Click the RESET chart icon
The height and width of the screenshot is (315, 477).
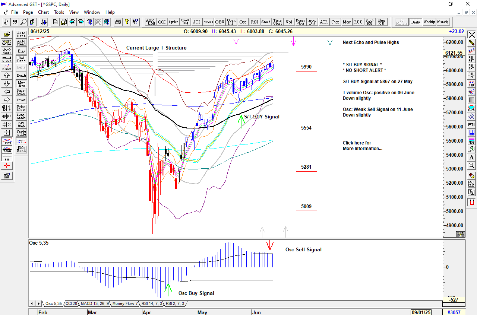tap(7, 51)
